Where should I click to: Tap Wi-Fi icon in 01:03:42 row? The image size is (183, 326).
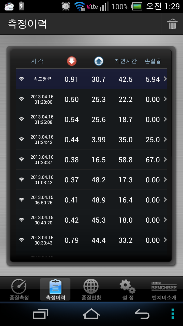(x=22, y=180)
